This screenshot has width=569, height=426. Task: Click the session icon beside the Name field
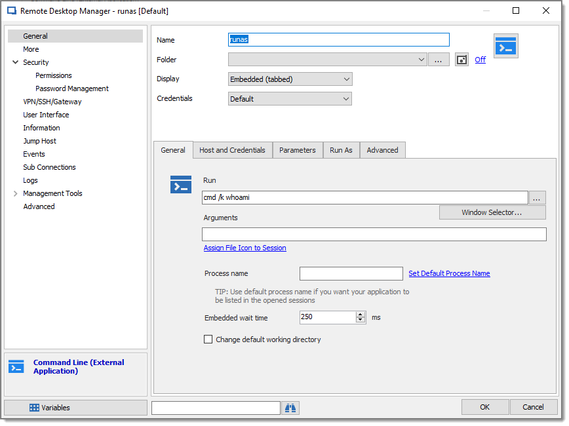click(505, 46)
